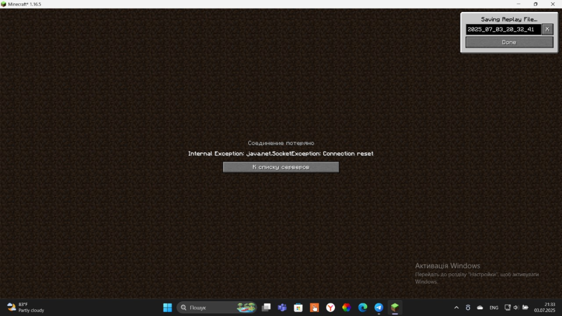Expand the hidden tray icons chevron
Screen dimensions: 562x316
tap(456, 308)
